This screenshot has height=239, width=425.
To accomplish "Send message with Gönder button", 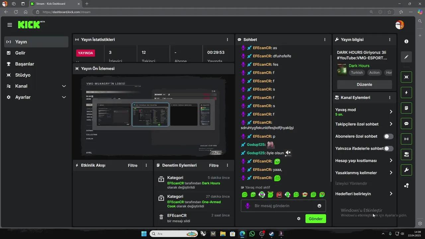I will (x=315, y=219).
